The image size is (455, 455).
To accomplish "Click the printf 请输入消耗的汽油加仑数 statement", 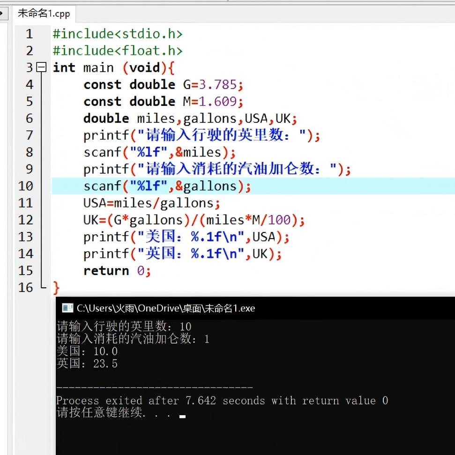I will click(217, 169).
